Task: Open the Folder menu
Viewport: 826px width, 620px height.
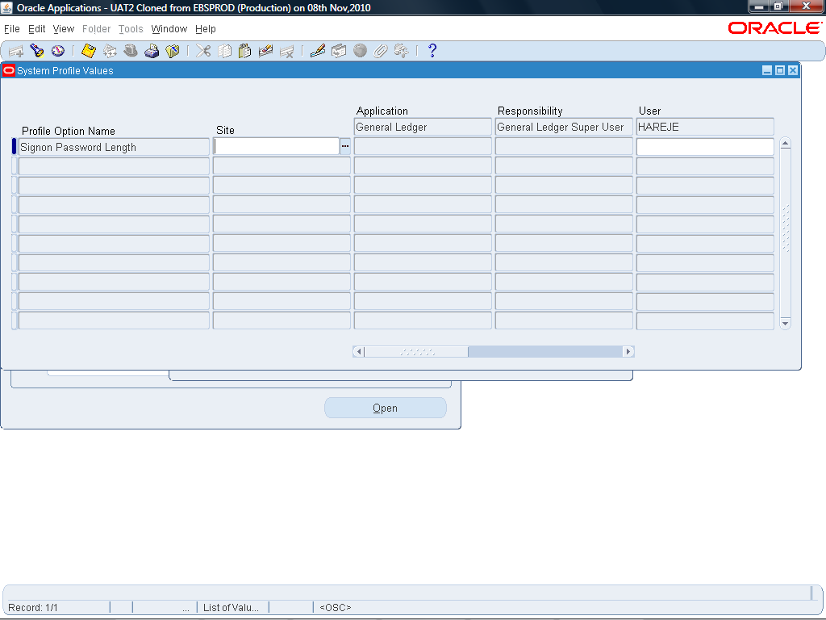Action: [96, 28]
